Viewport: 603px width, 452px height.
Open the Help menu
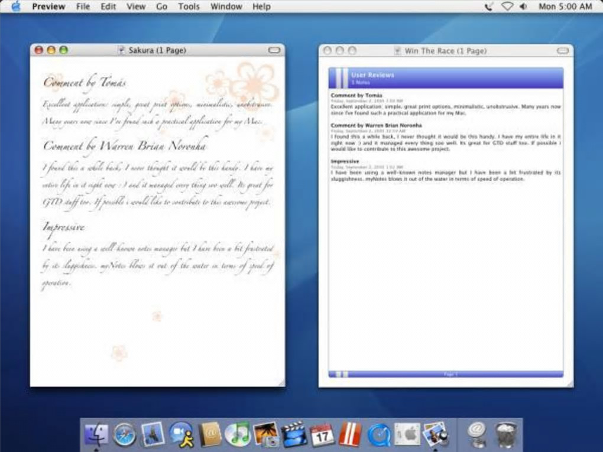click(261, 6)
